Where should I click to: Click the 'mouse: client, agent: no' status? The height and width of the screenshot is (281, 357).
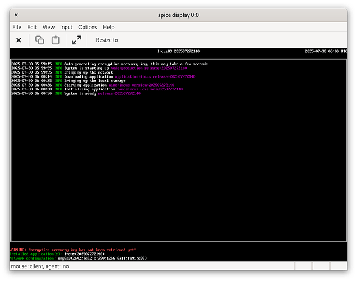pyautogui.click(x=40, y=266)
